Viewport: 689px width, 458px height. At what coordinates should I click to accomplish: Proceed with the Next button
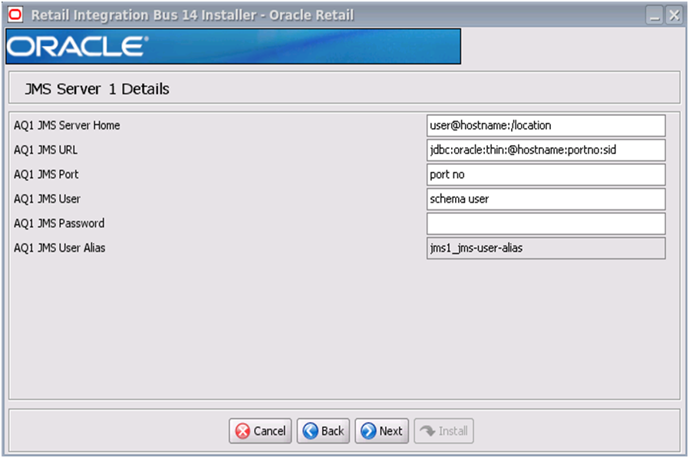click(x=382, y=430)
